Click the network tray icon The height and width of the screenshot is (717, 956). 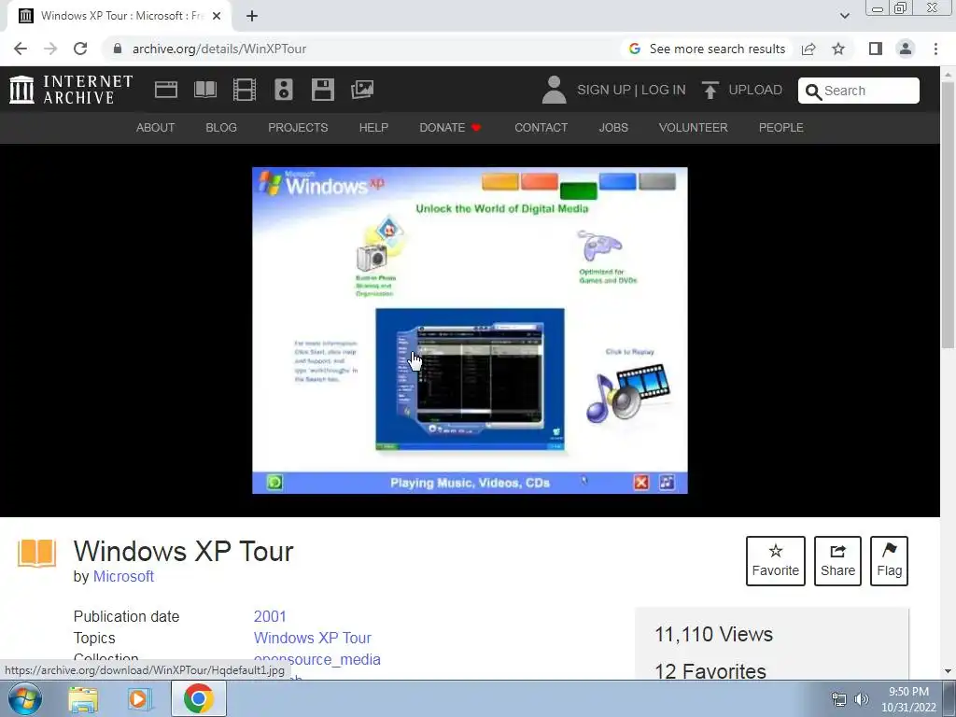839,699
